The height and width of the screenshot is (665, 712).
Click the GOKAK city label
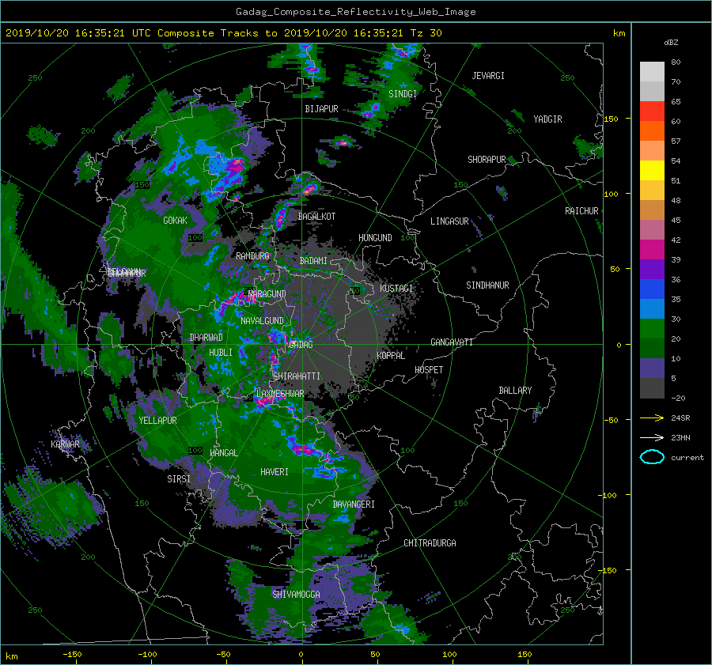pyautogui.click(x=176, y=221)
